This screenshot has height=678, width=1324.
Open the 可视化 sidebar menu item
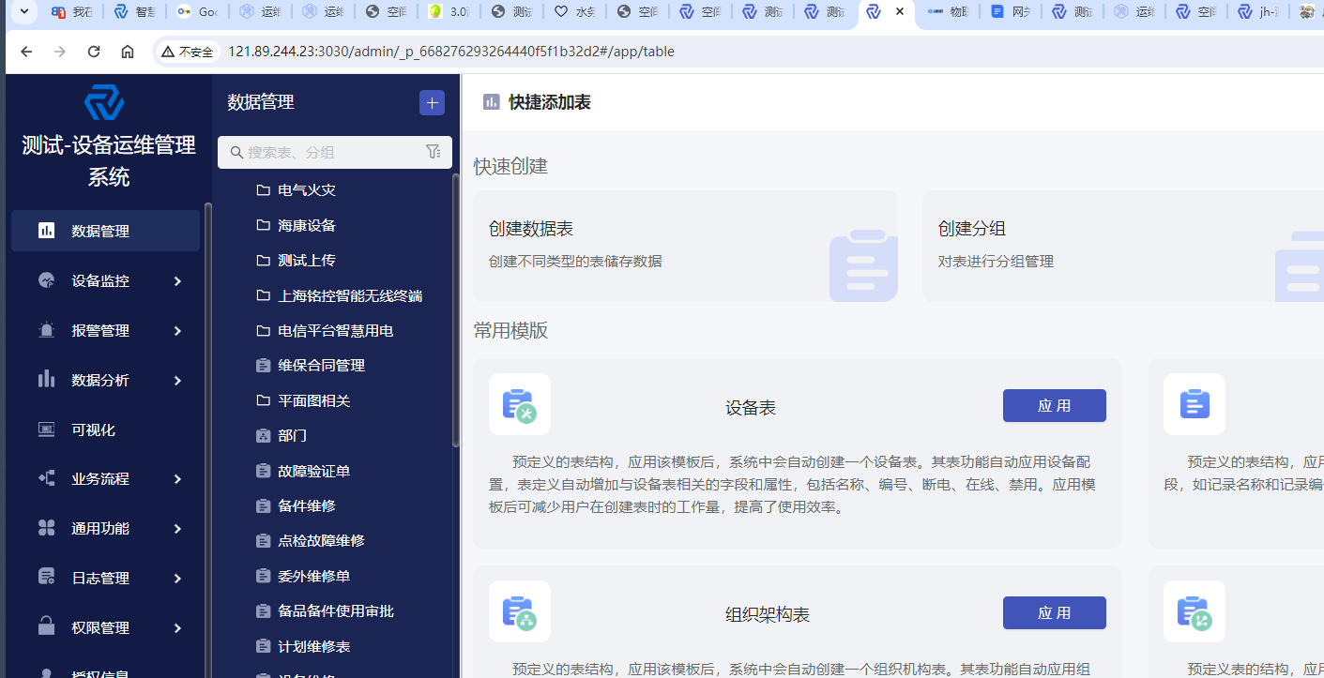(105, 429)
